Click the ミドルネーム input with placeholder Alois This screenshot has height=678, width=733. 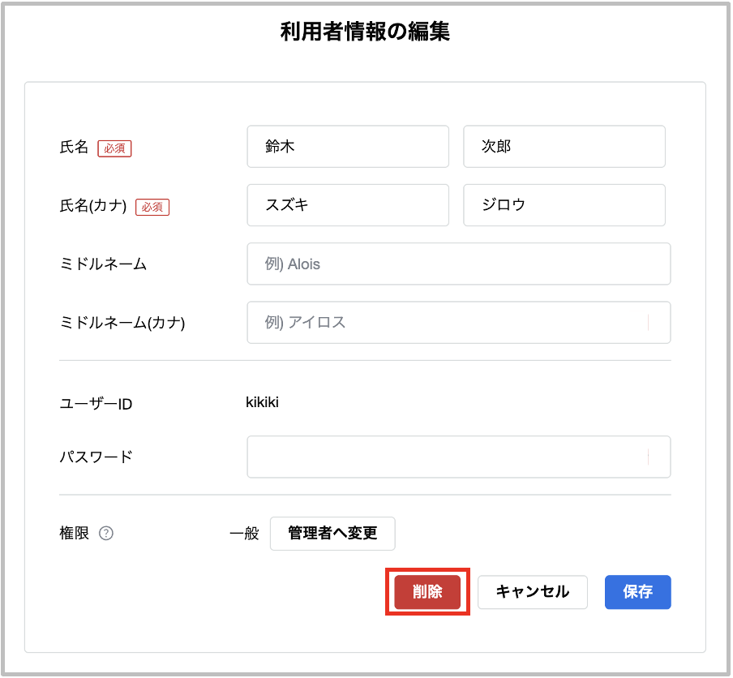(x=458, y=264)
